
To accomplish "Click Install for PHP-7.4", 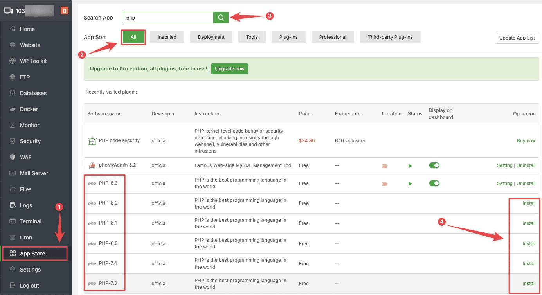I will point(529,264).
